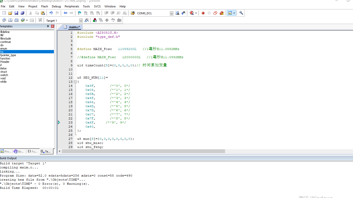Image resolution: width=353 pixels, height=198 pixels.
Task: Open the Project menu
Action: coord(33,6)
